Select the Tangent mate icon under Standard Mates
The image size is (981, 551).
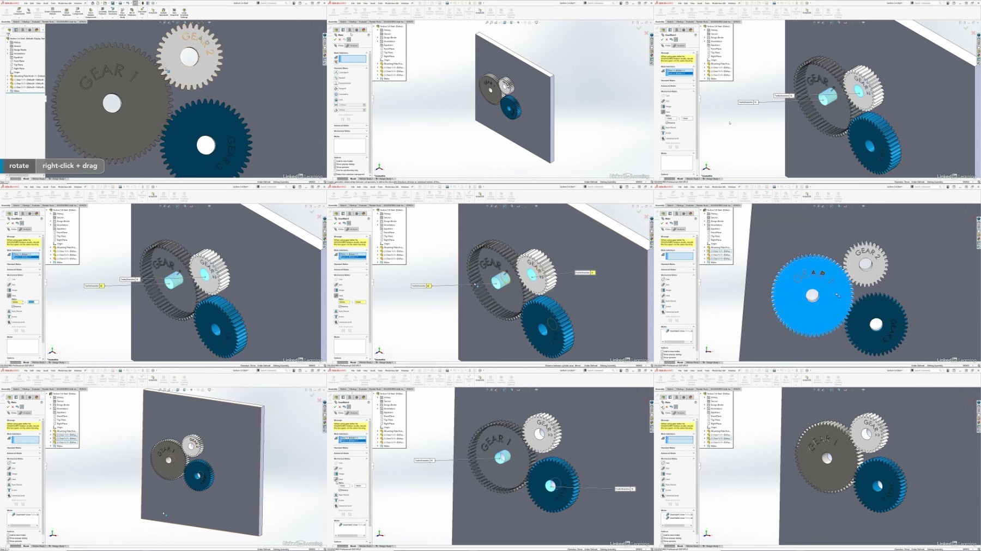tap(336, 88)
